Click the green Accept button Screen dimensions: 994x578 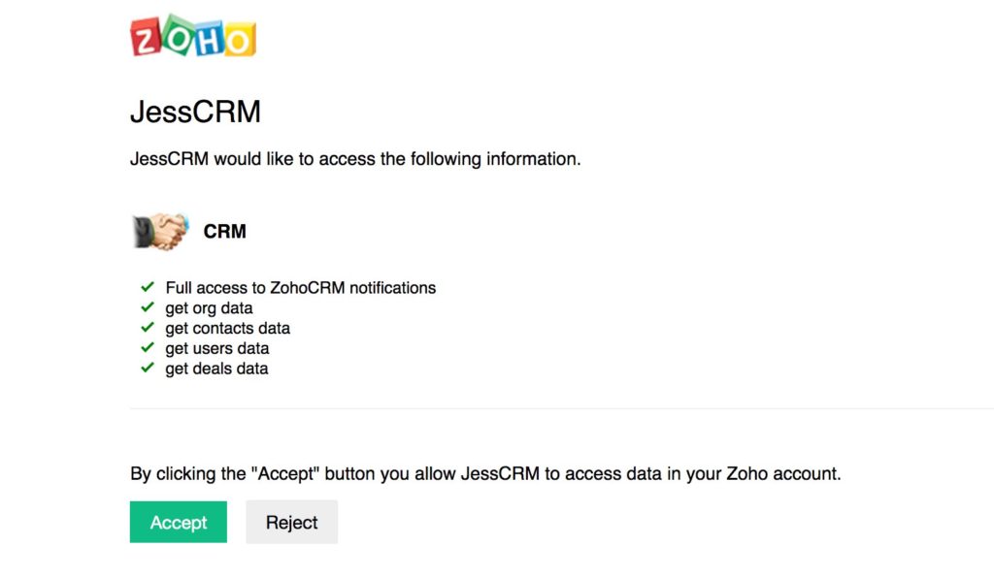179,523
